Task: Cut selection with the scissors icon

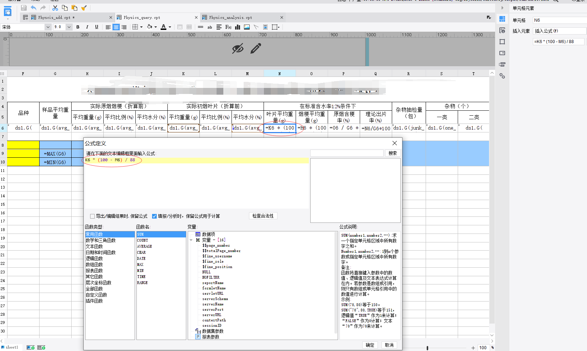Action: pyautogui.click(x=55, y=8)
